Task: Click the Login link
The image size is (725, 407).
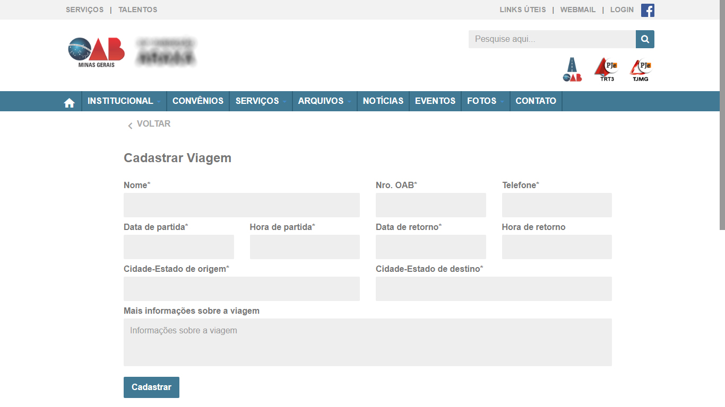Action: 622,10
